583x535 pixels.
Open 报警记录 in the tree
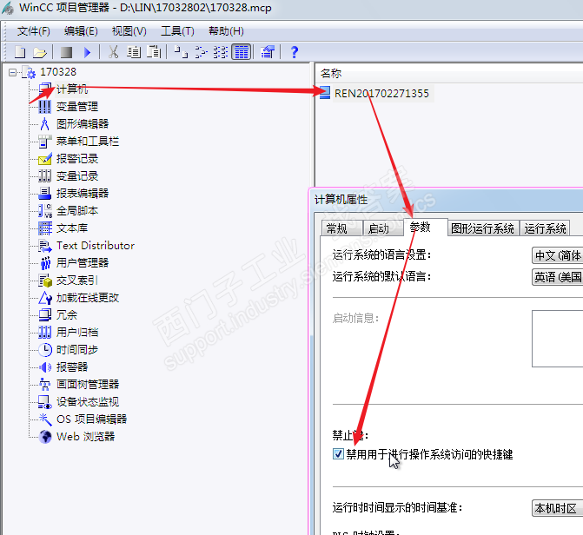point(77,159)
